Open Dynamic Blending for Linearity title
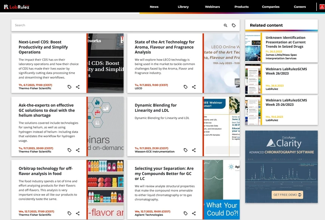The height and width of the screenshot is (220, 325). [x=156, y=108]
